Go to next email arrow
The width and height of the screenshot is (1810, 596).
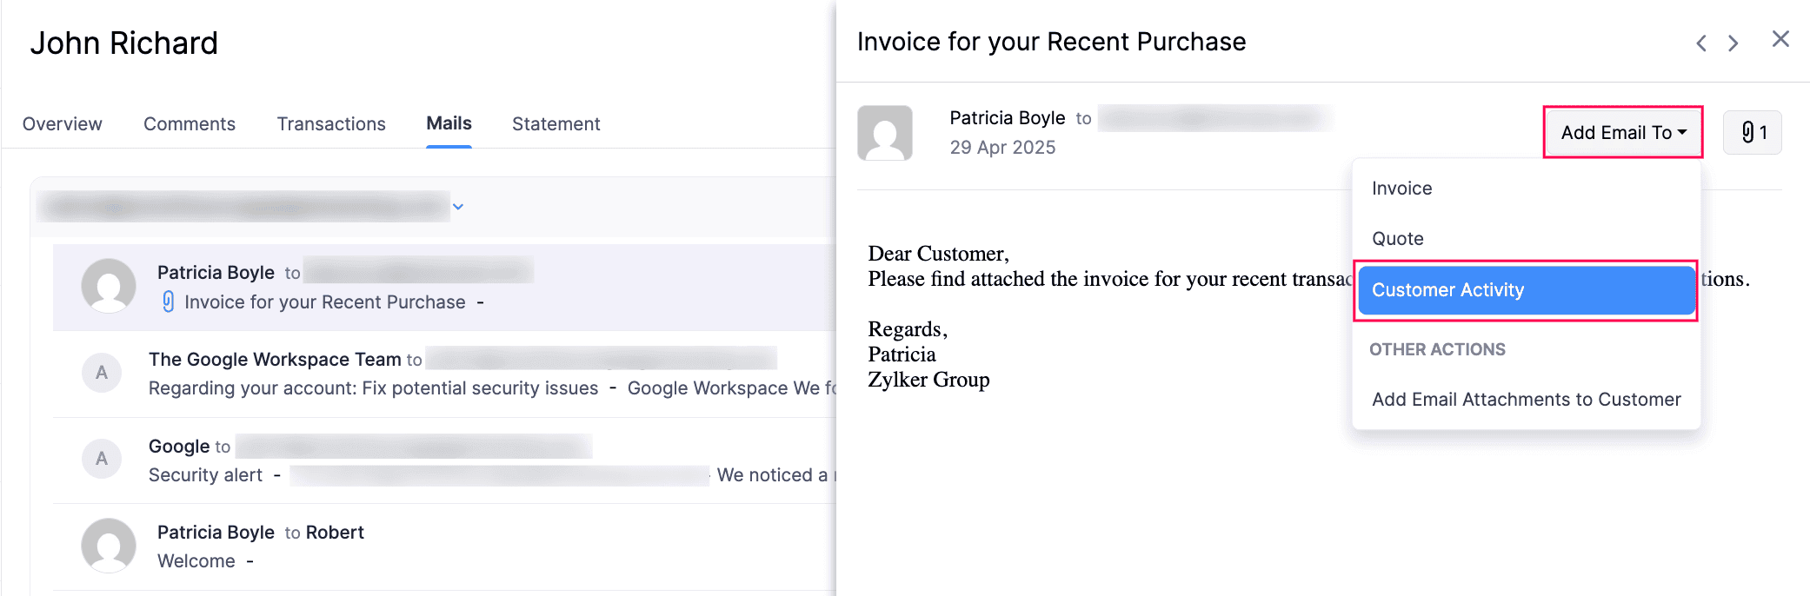click(x=1733, y=43)
